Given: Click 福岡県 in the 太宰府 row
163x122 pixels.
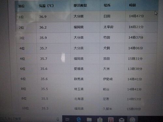Looking at the screenshot, I should click(79, 27).
